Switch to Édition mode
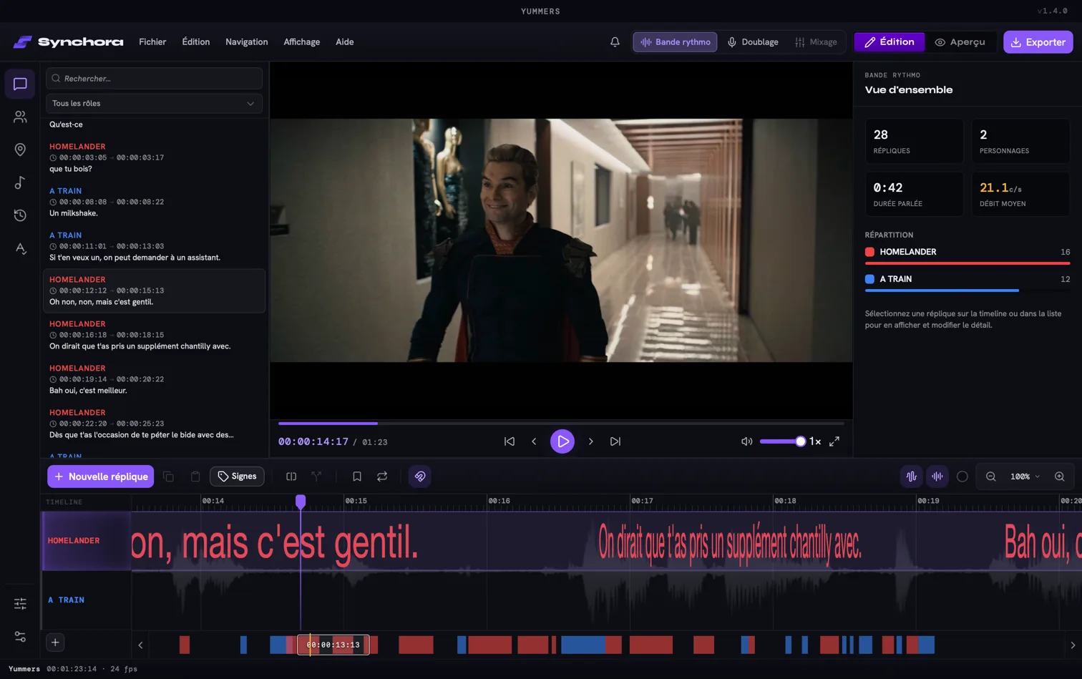The height and width of the screenshot is (679, 1082). pos(890,42)
